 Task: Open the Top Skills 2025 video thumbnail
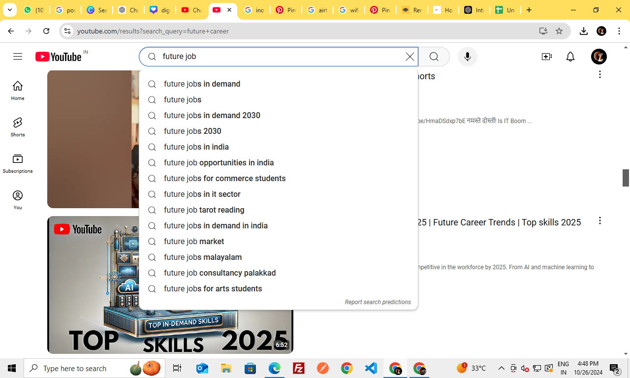[x=170, y=285]
